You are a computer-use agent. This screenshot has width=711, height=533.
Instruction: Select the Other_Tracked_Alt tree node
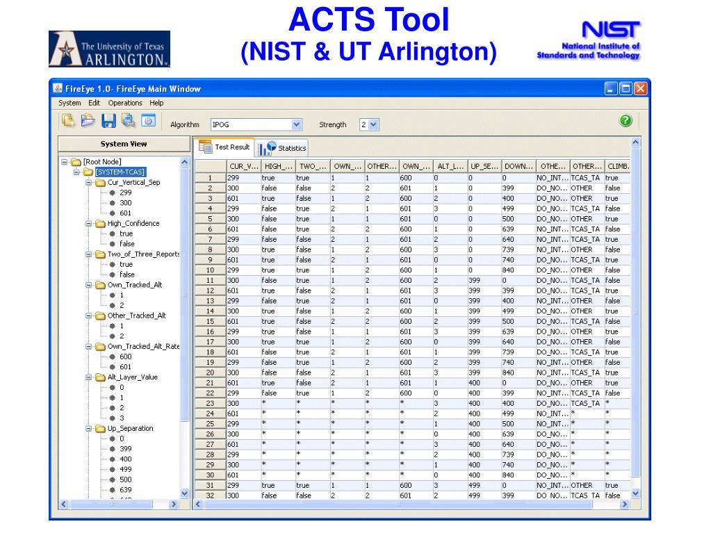point(136,315)
